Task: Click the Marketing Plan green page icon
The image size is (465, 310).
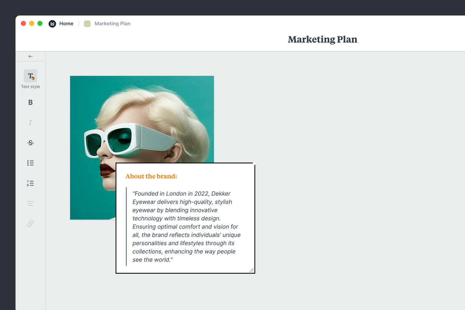Action: [87, 24]
